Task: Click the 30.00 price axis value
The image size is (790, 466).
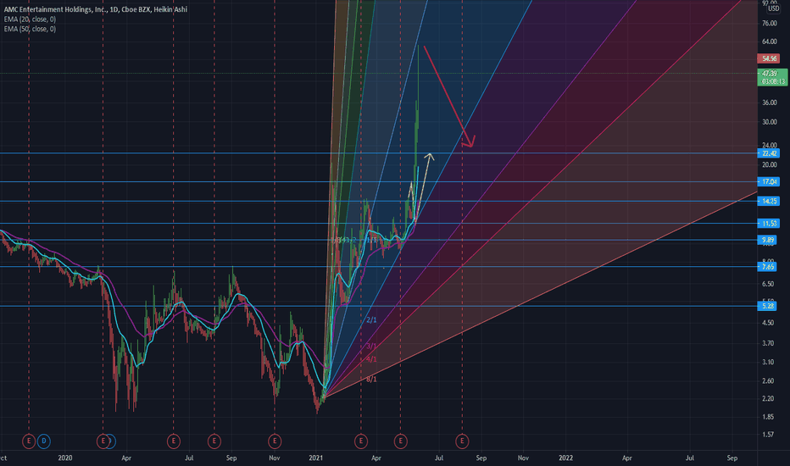Action: [770, 122]
